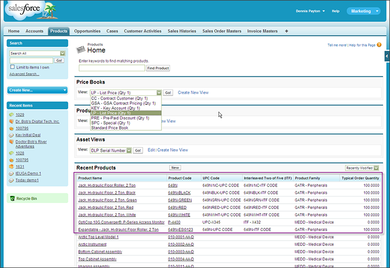
Task: Click icon beside Today demo1
Action: pos(11,180)
